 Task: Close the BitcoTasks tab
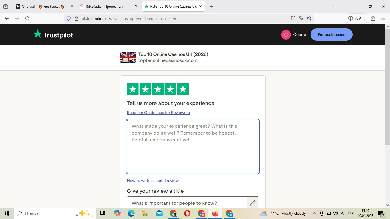tap(136, 6)
